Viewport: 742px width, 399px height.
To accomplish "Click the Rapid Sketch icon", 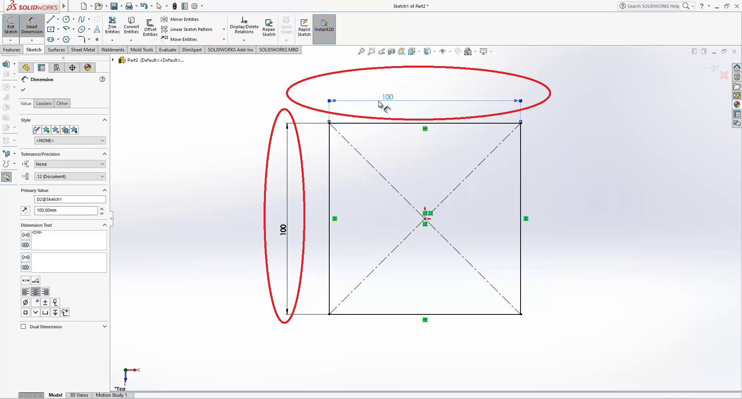I will 304,27.
